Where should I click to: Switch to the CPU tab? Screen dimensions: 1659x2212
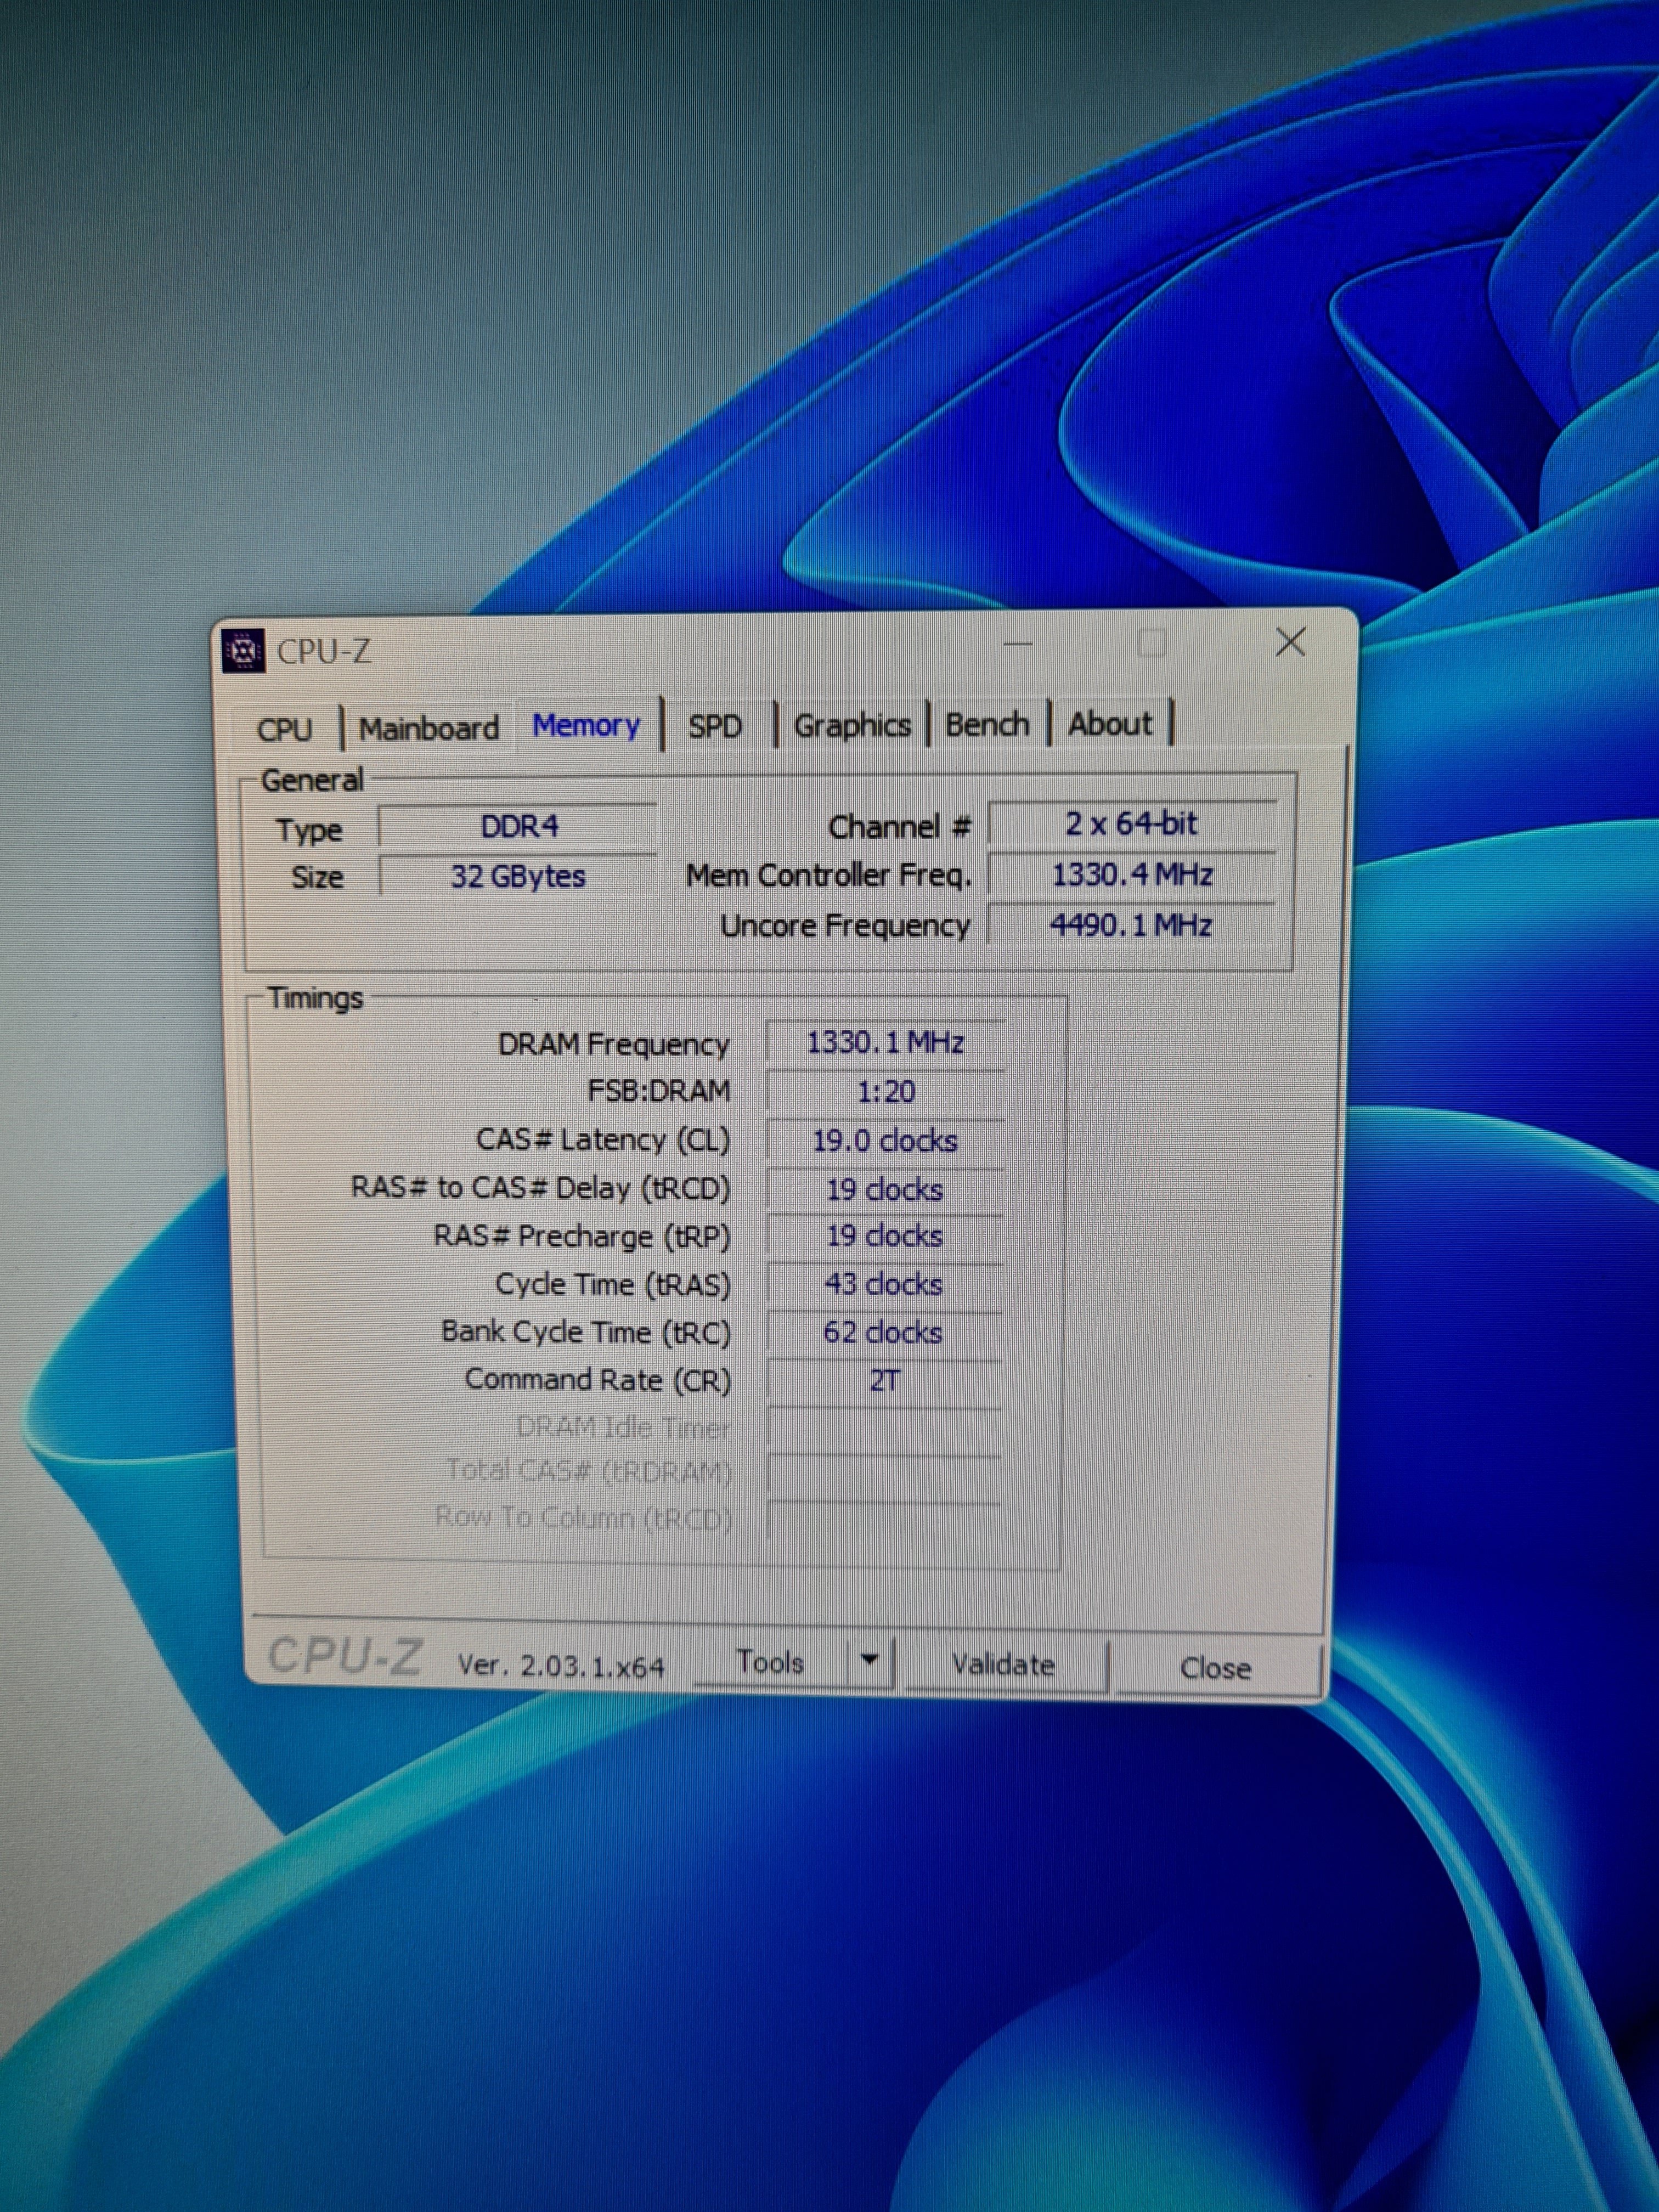click(285, 729)
